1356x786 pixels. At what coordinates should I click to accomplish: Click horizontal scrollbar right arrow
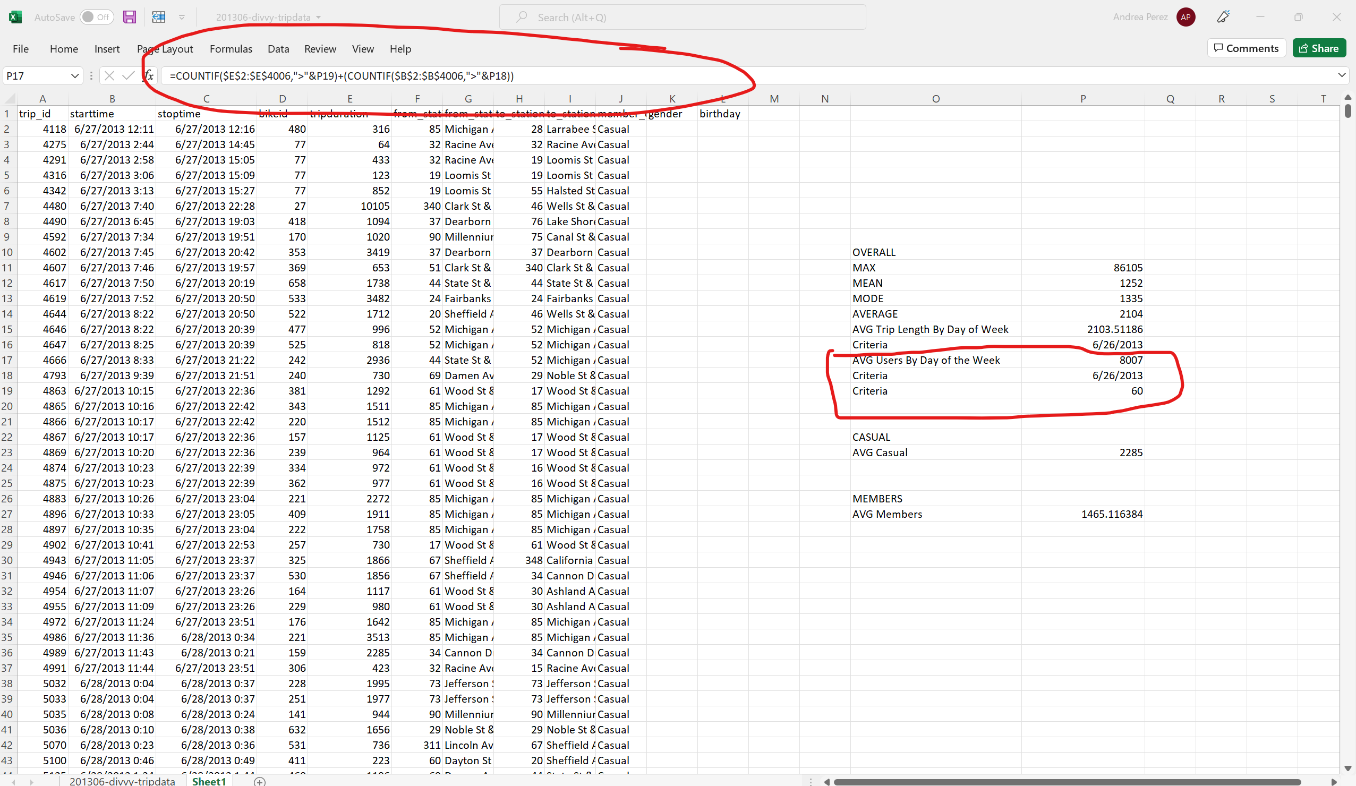click(x=1334, y=782)
